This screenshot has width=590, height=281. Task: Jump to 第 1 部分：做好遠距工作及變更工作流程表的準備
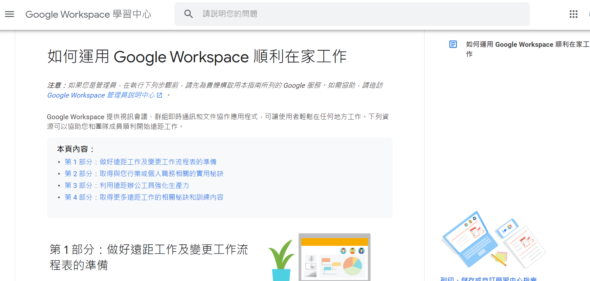click(141, 162)
